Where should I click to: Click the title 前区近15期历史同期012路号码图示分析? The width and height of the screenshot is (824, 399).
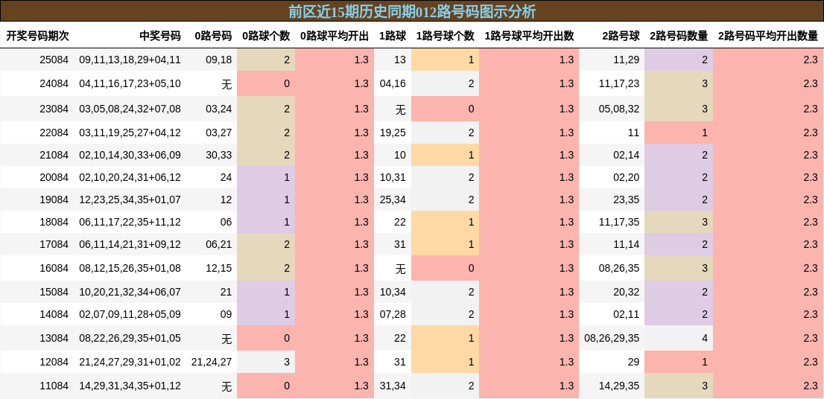tap(412, 11)
